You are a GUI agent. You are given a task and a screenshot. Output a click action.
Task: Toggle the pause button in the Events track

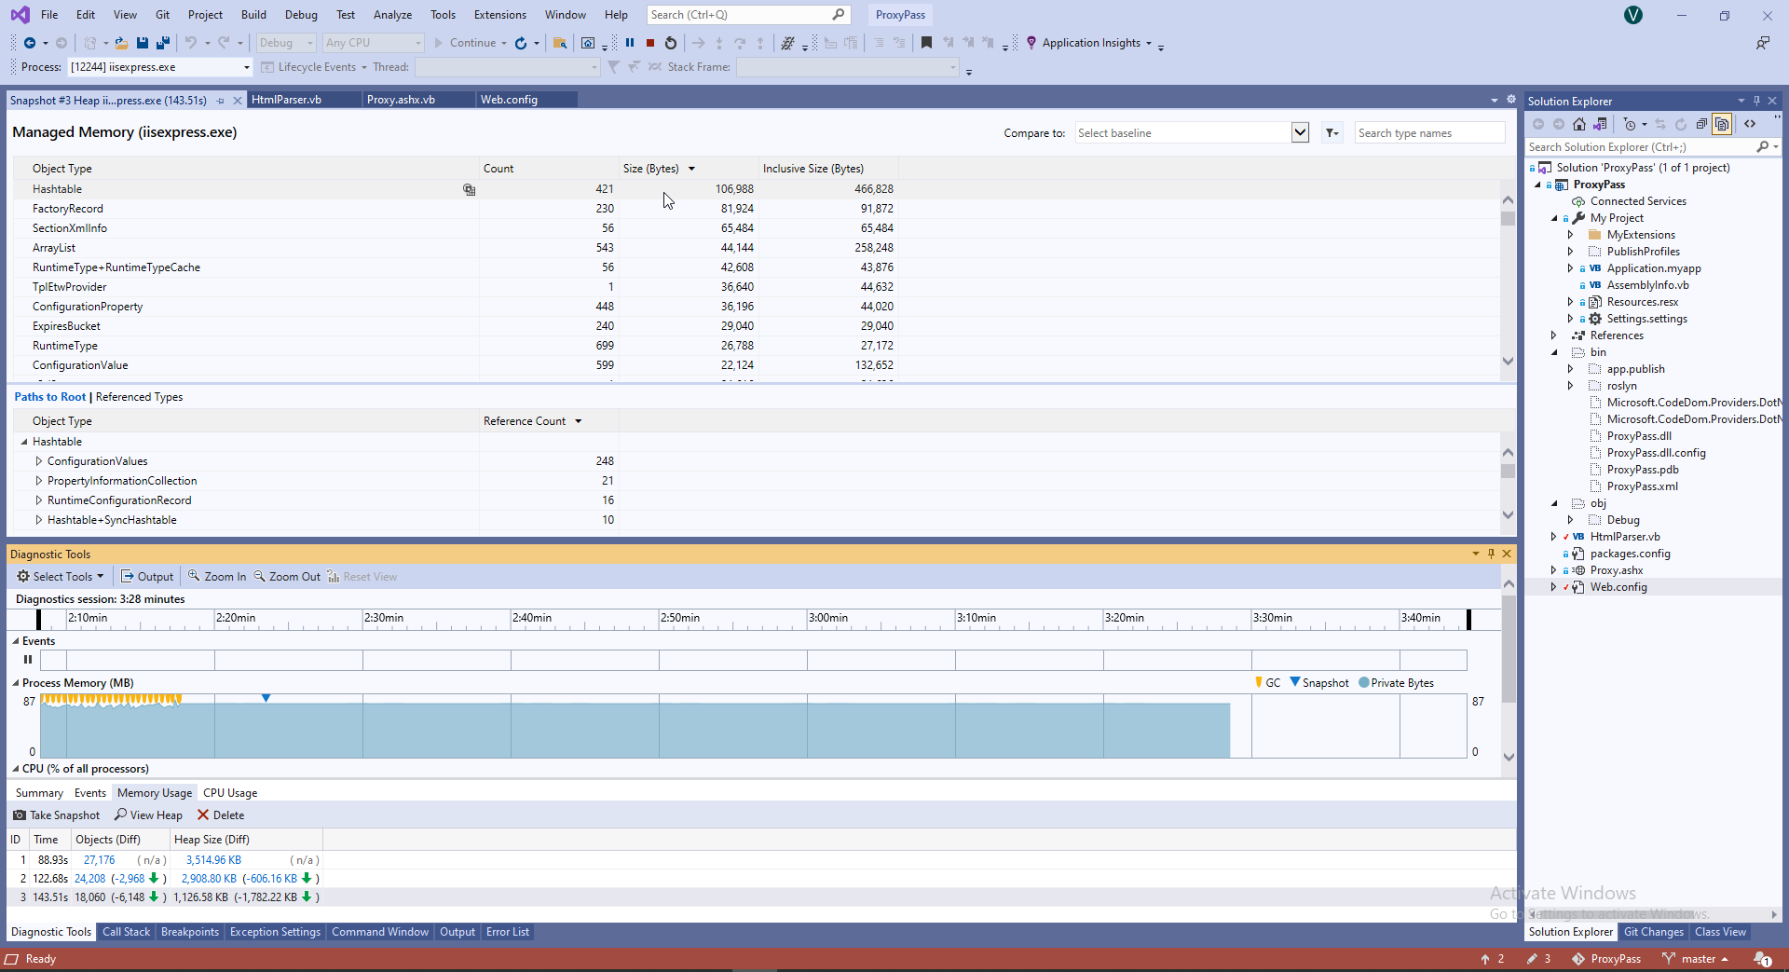click(28, 660)
